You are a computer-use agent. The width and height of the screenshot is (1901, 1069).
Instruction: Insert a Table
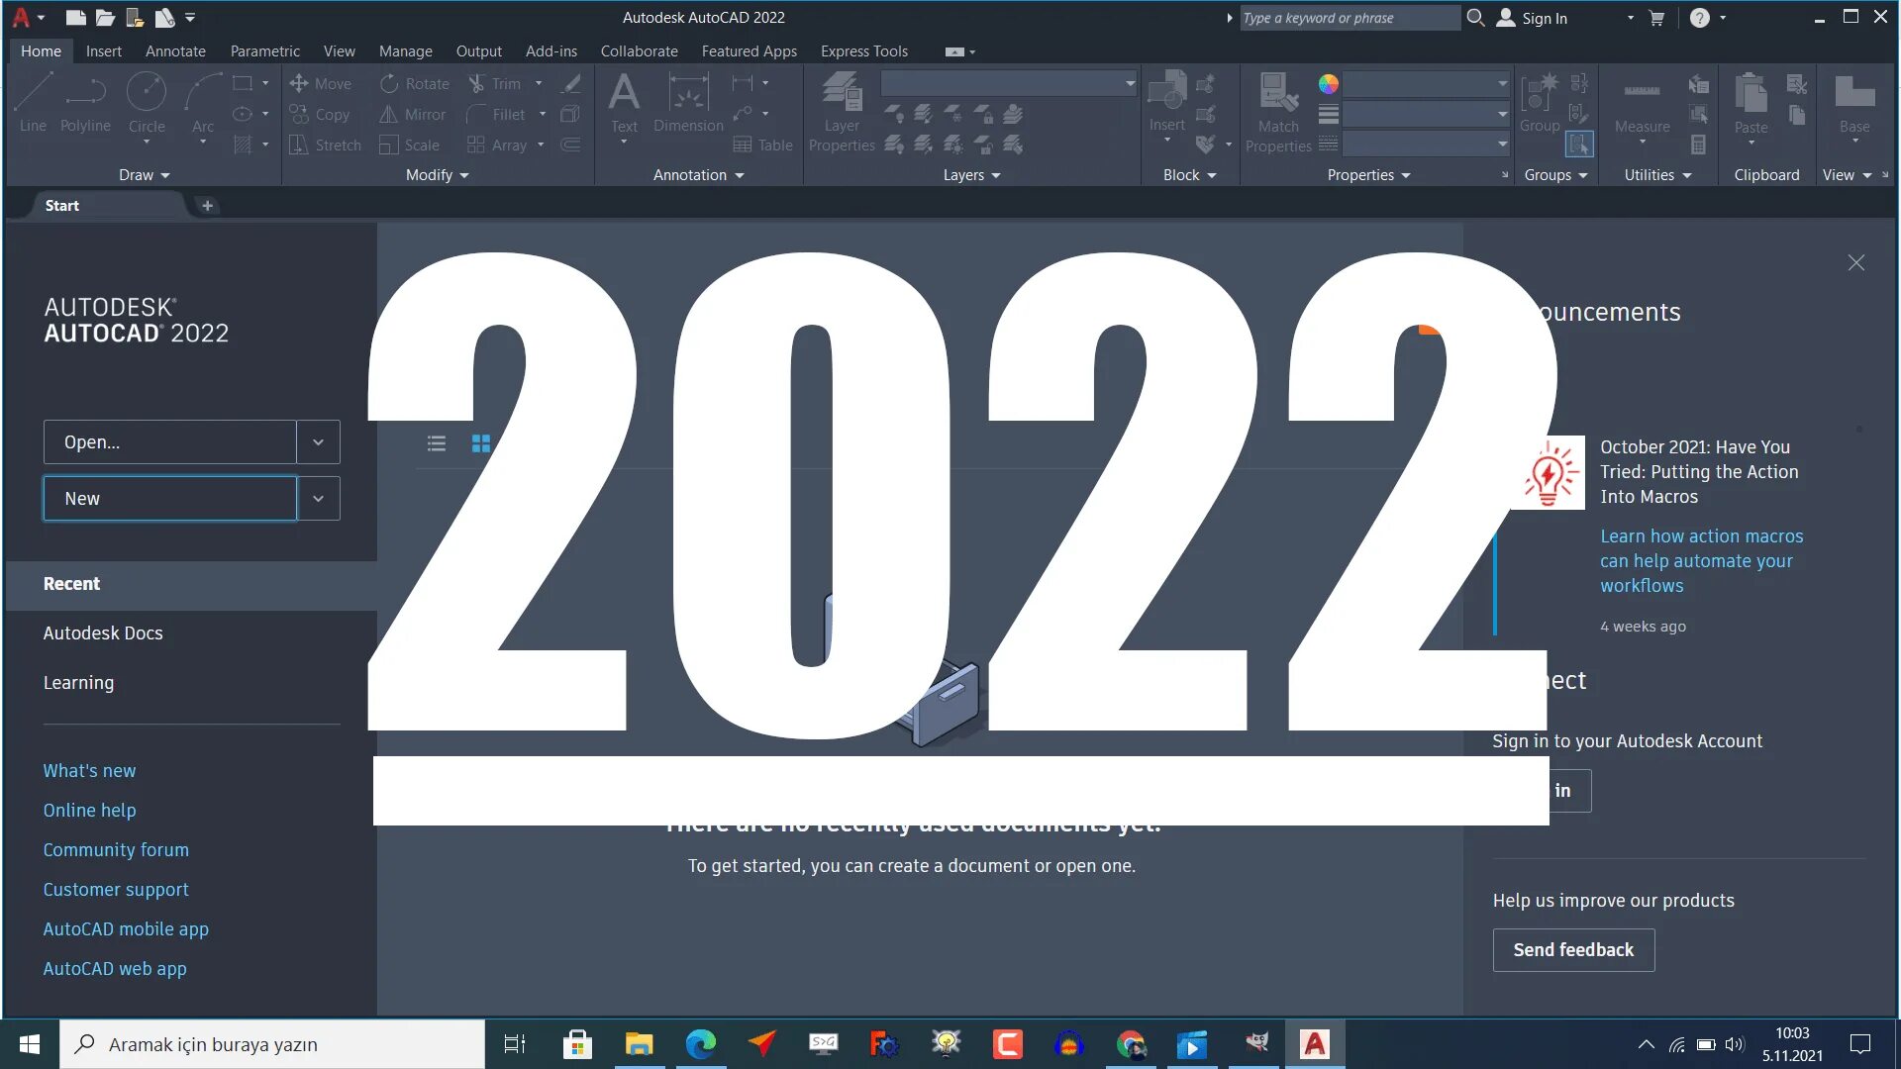pos(762,146)
